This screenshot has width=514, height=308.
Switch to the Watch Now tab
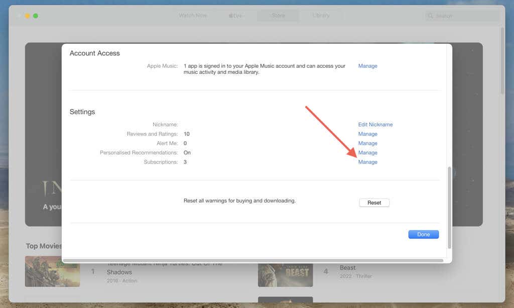pyautogui.click(x=192, y=15)
